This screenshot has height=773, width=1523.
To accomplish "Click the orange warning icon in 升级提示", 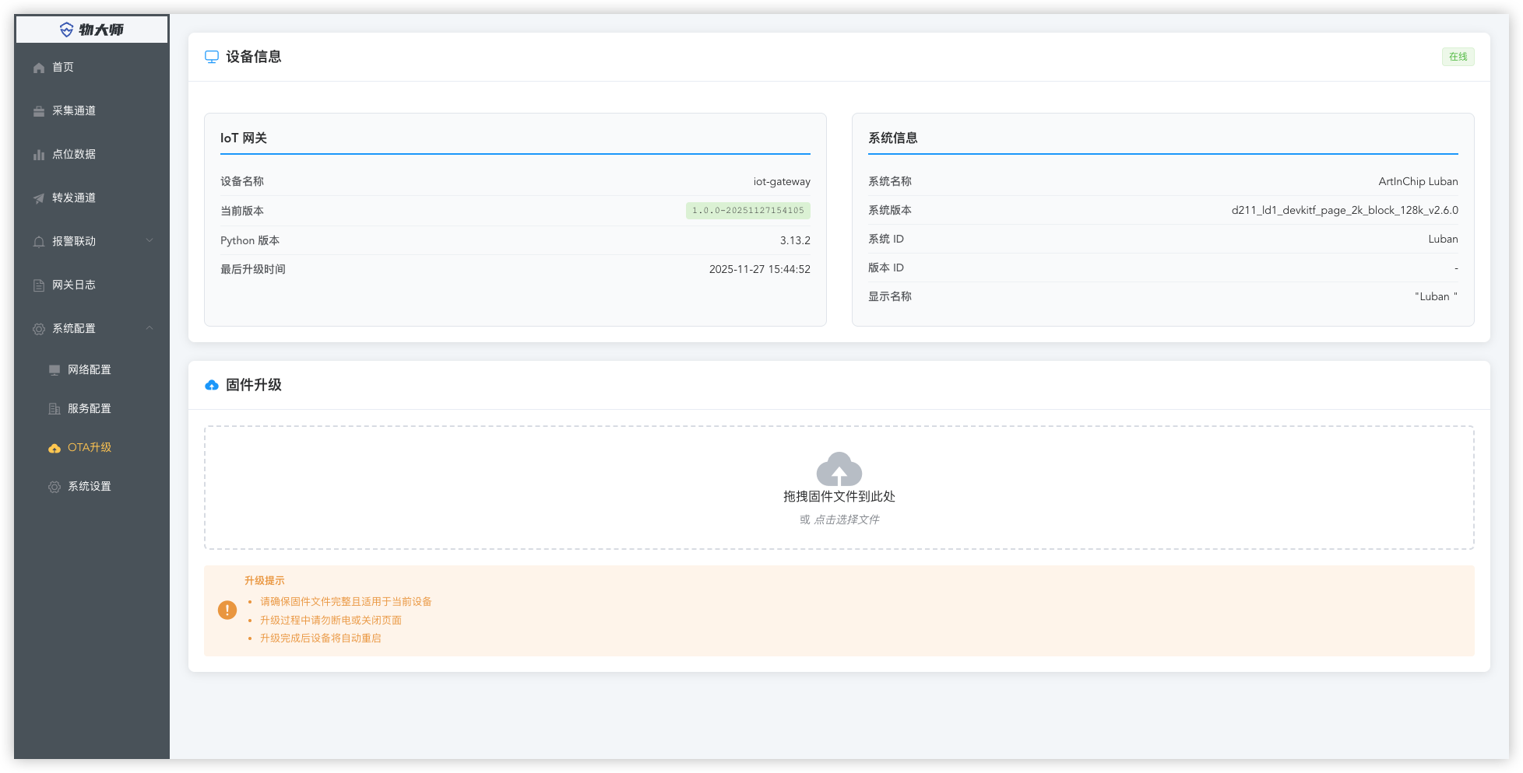I will [227, 610].
